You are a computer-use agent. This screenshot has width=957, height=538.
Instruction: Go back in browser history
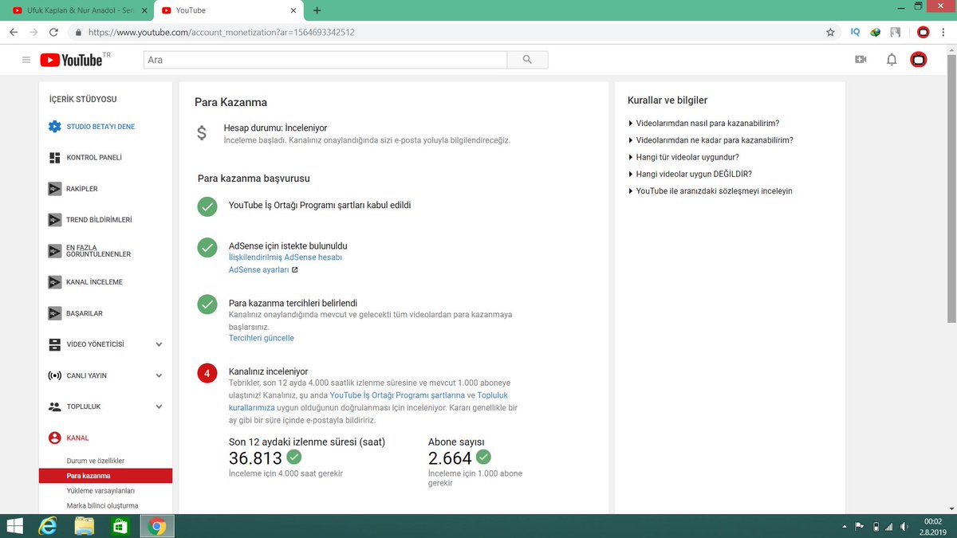pyautogui.click(x=14, y=33)
